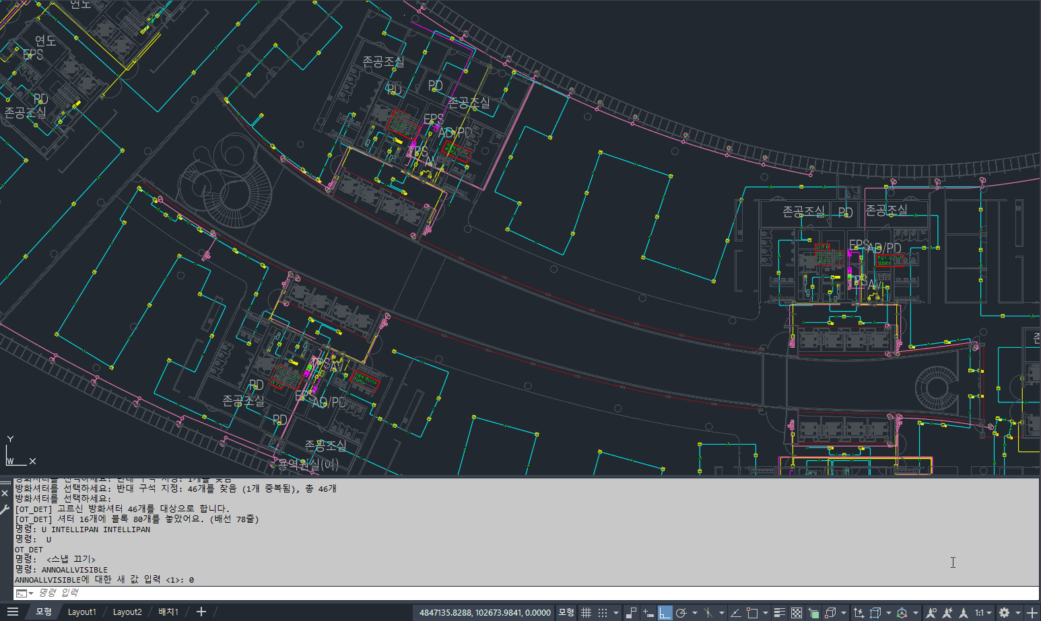
Task: Toggle lineweight display icon
Action: pyautogui.click(x=780, y=613)
